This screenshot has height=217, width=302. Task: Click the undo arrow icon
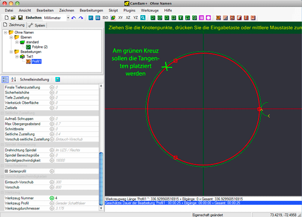73,18
